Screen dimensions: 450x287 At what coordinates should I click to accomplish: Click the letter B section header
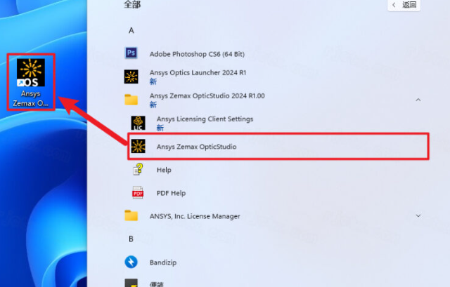tap(131, 239)
